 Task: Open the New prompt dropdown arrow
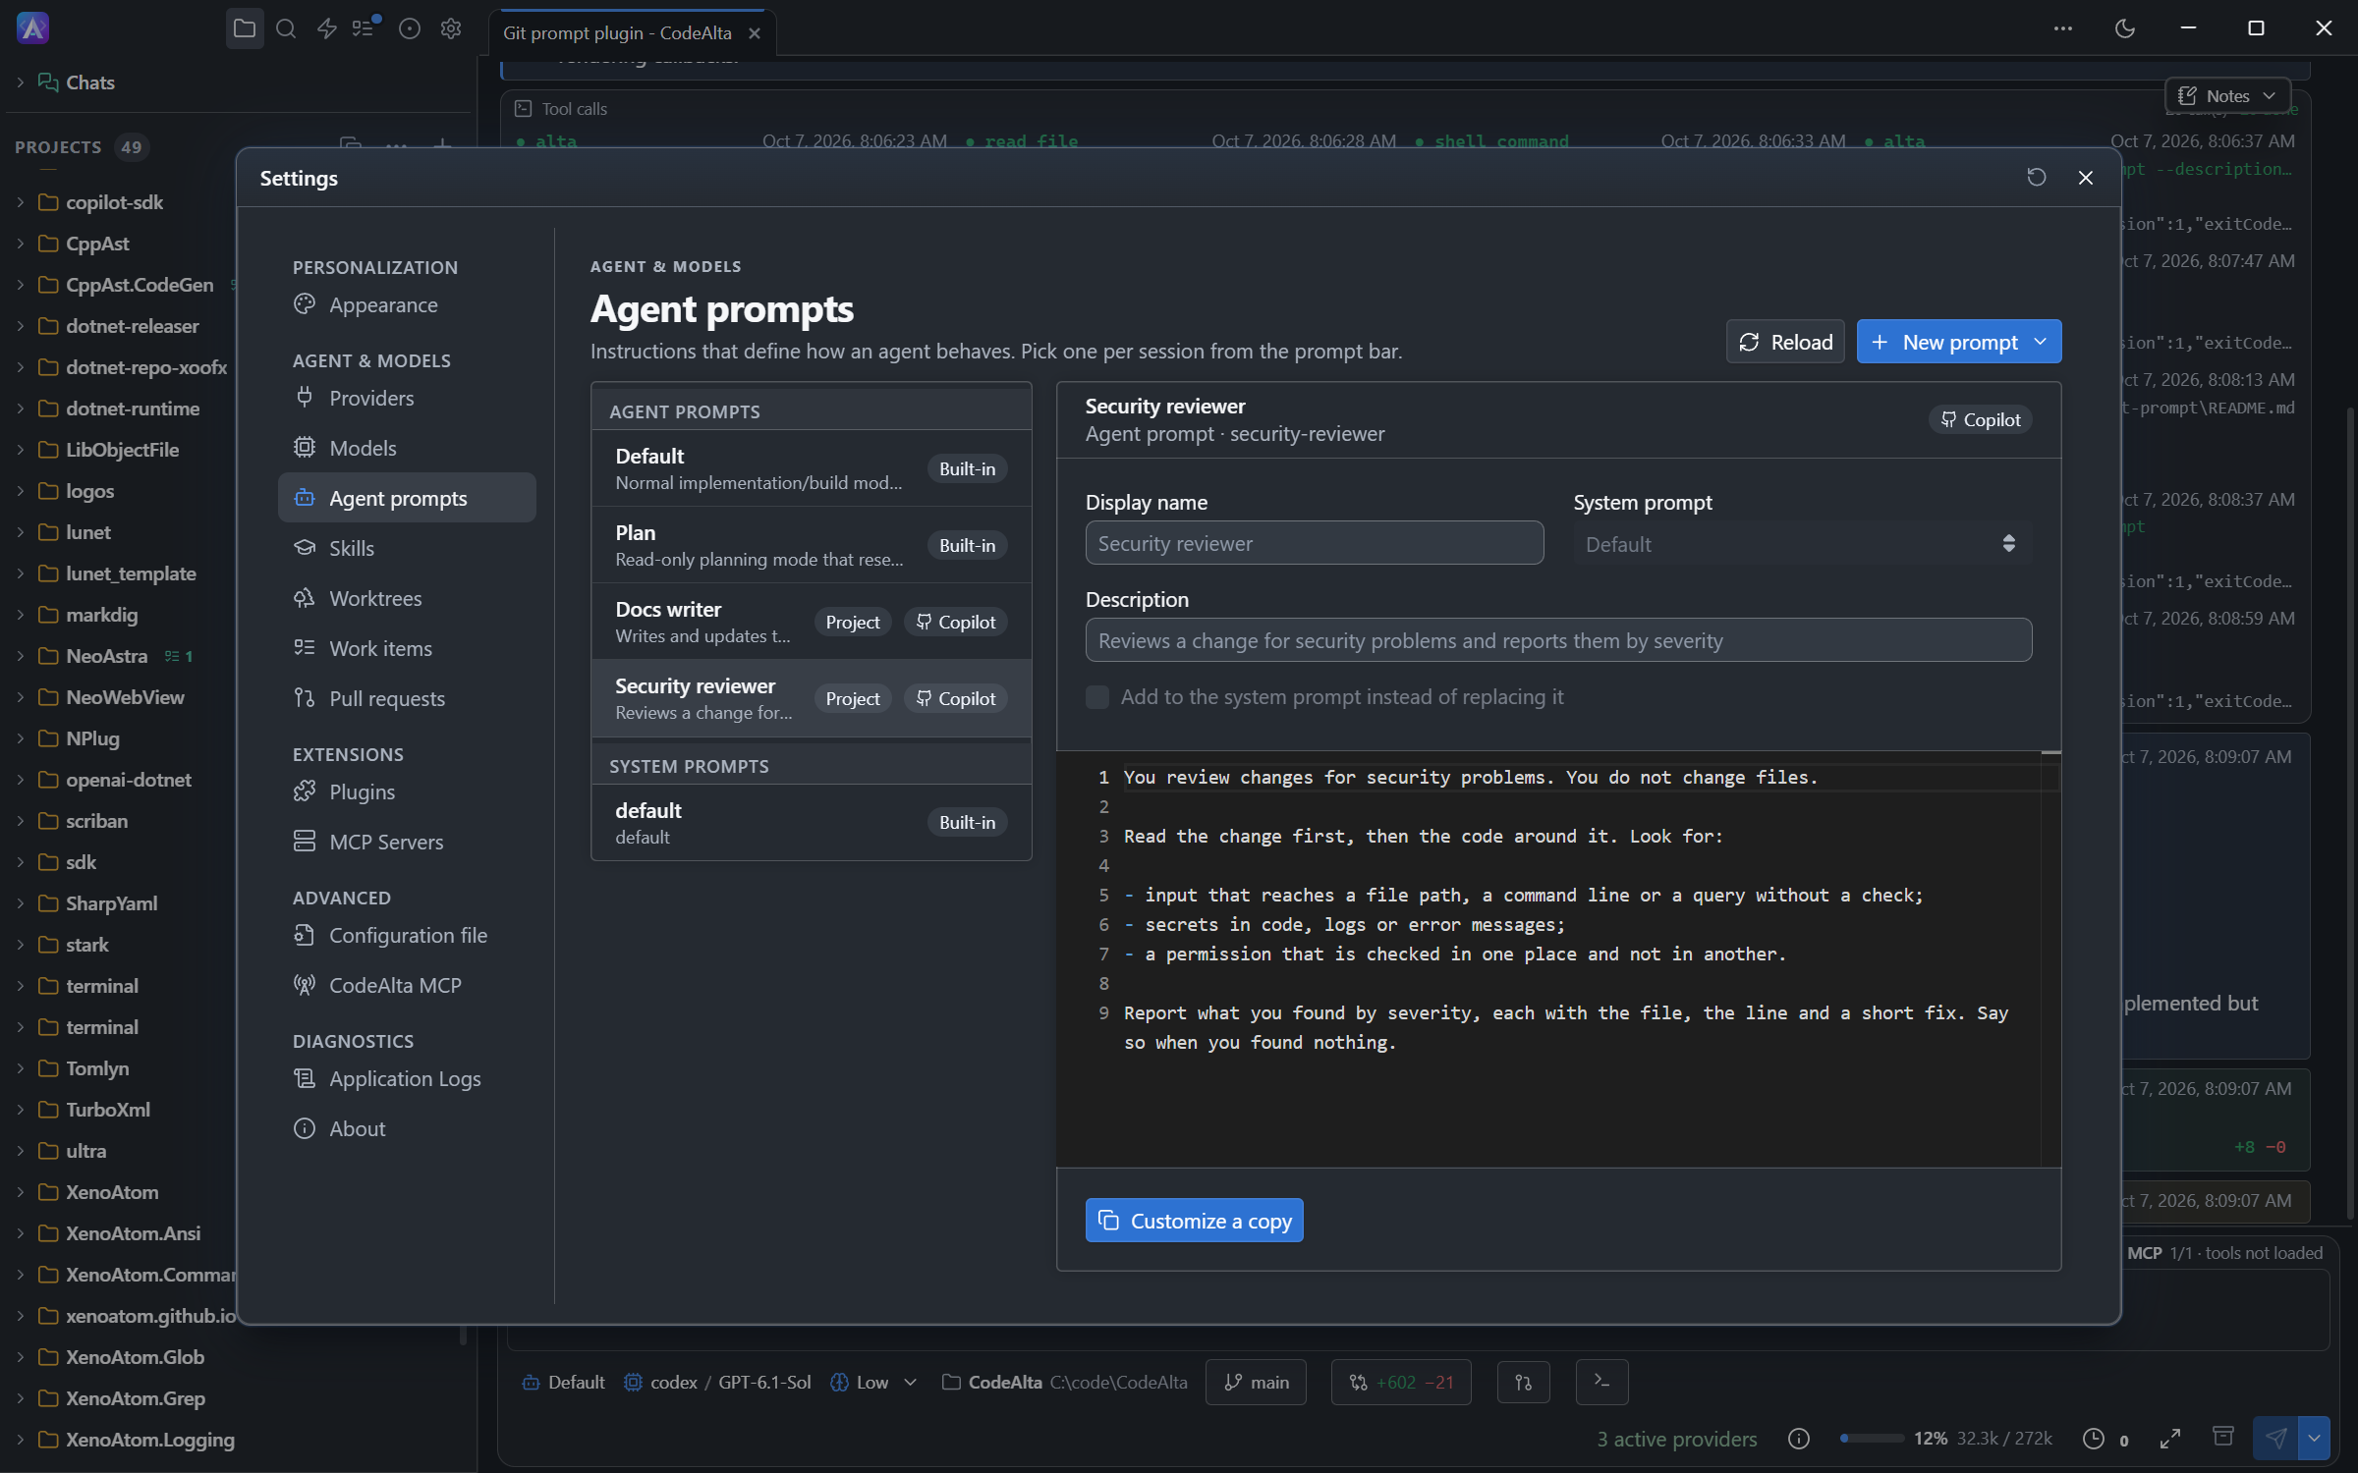pyautogui.click(x=2041, y=342)
